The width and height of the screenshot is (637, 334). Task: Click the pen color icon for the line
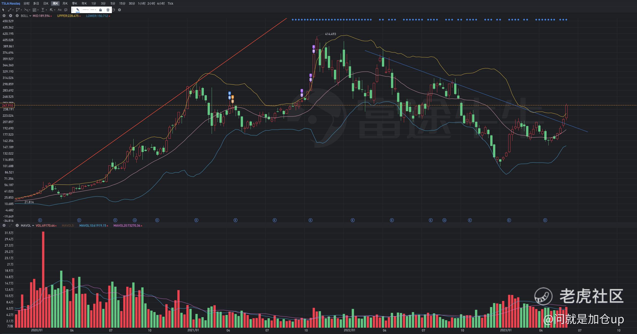click(78, 10)
